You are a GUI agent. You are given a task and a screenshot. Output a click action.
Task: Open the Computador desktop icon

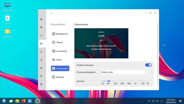point(7,7)
